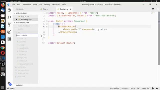Click the top bar clock
Image resolution: width=160 pixels, height=90 pixels.
tap(83, 1)
